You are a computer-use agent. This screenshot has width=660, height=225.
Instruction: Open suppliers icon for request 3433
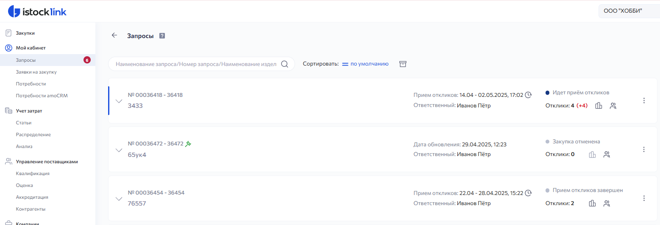pyautogui.click(x=613, y=106)
